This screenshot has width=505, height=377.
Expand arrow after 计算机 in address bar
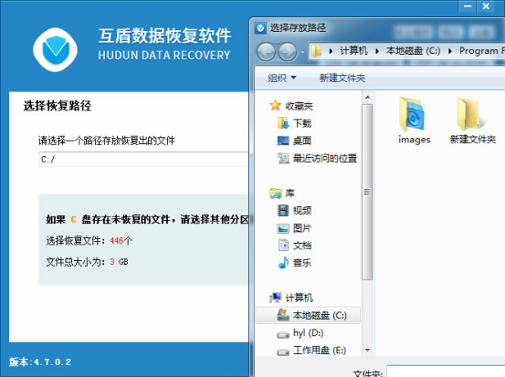pyautogui.click(x=377, y=51)
